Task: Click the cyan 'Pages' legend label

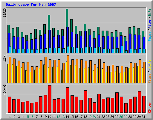Action: [x=149, y=37]
